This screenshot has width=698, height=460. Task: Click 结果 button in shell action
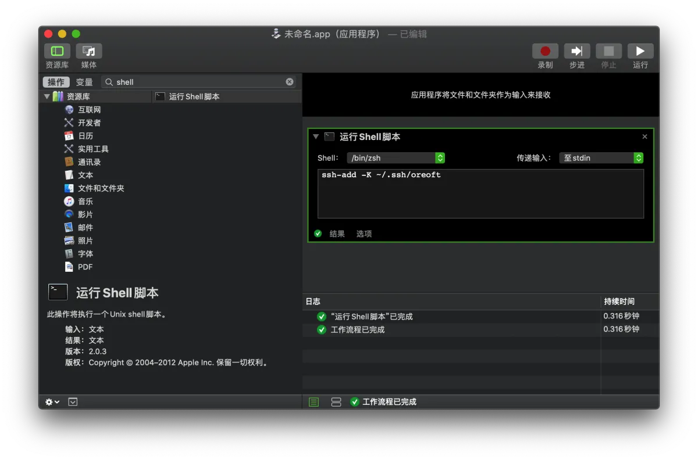337,233
